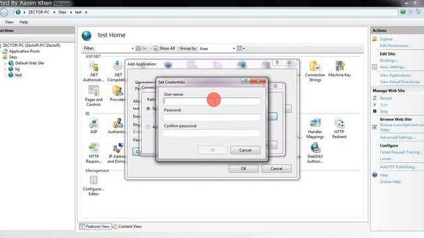Open Handler Mappings feature
Viewport: 424px width, 238px height.
(x=315, y=128)
